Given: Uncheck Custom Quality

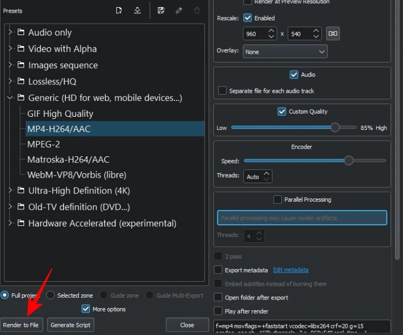Looking at the screenshot, I should tap(282, 112).
